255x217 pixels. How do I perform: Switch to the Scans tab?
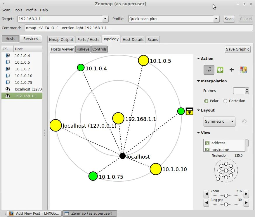click(x=153, y=39)
